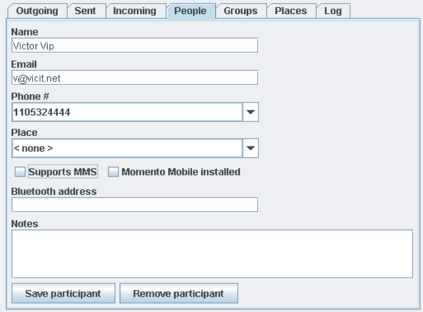Switch to the Places tab
This screenshot has width=423, height=312.
click(x=291, y=11)
